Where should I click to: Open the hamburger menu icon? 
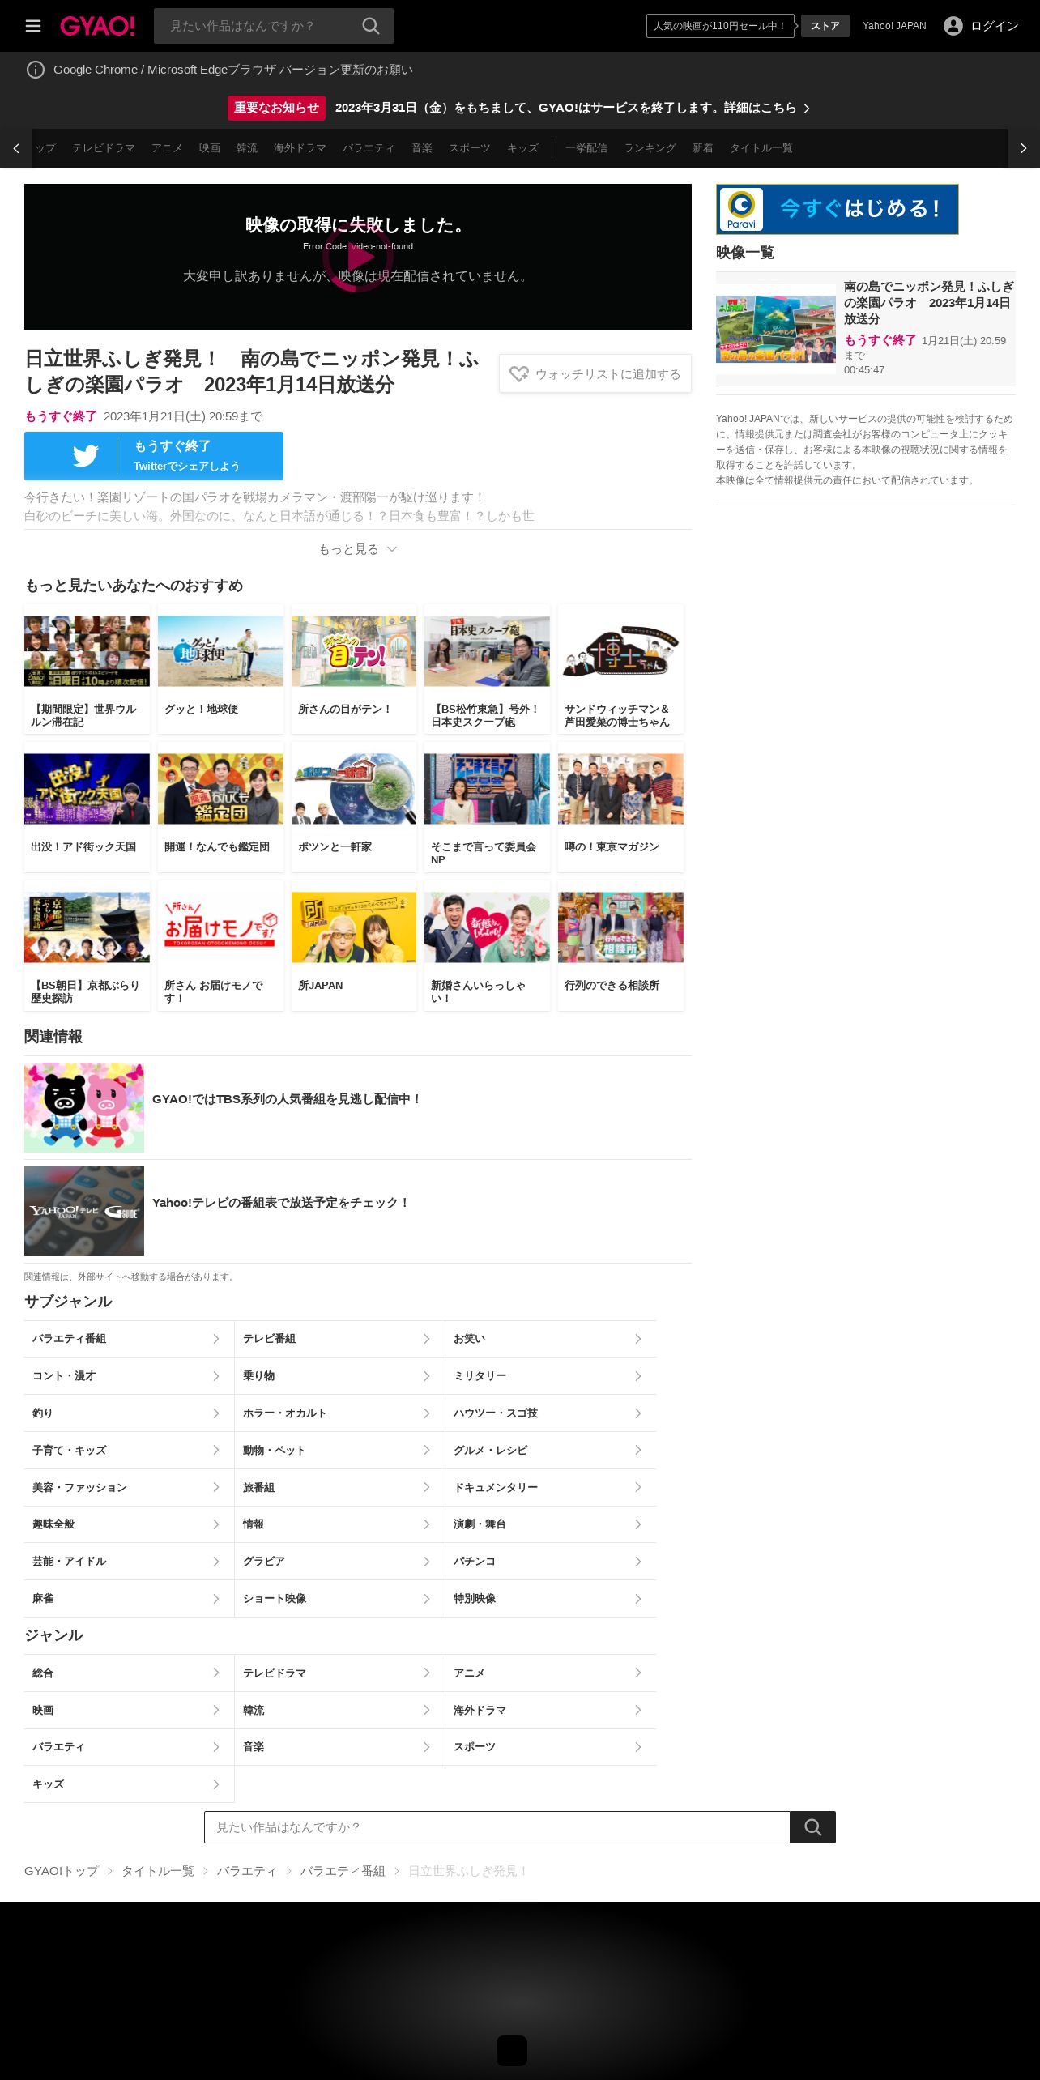(33, 26)
